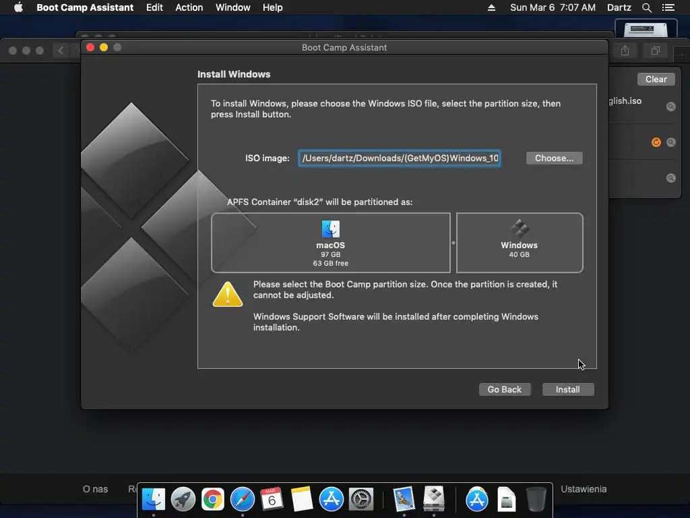
Task: Click the ISO image path field
Action: (x=399, y=158)
